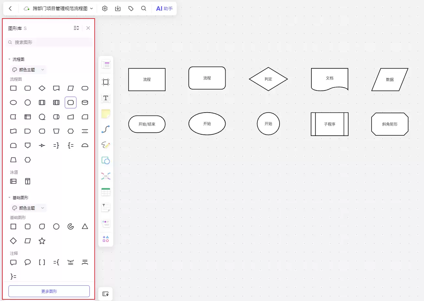
Task: Select the diamond decision shape in 流程图
Action: click(x=42, y=88)
